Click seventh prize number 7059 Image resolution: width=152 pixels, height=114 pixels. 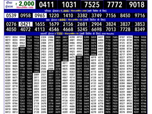click(x=108, y=37)
